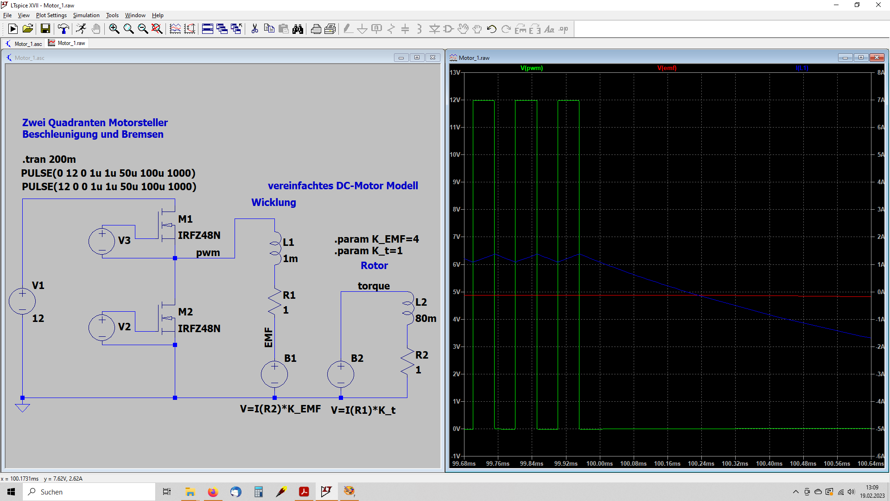Close all windows via toolbar icon
Screen dimensions: 890x501
[x=236, y=29]
